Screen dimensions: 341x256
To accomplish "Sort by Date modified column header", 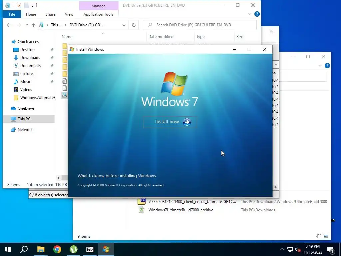I will point(161,37).
